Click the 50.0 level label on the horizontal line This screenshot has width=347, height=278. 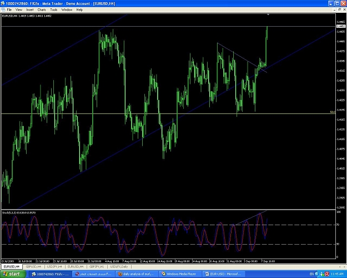click(x=333, y=112)
